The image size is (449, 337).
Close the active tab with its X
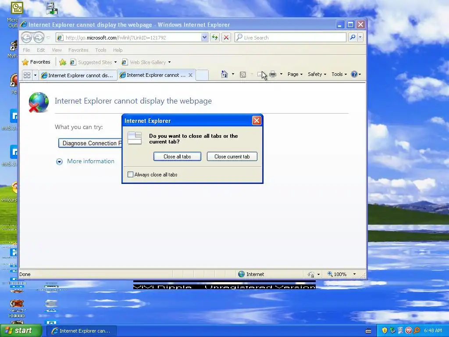tap(190, 75)
